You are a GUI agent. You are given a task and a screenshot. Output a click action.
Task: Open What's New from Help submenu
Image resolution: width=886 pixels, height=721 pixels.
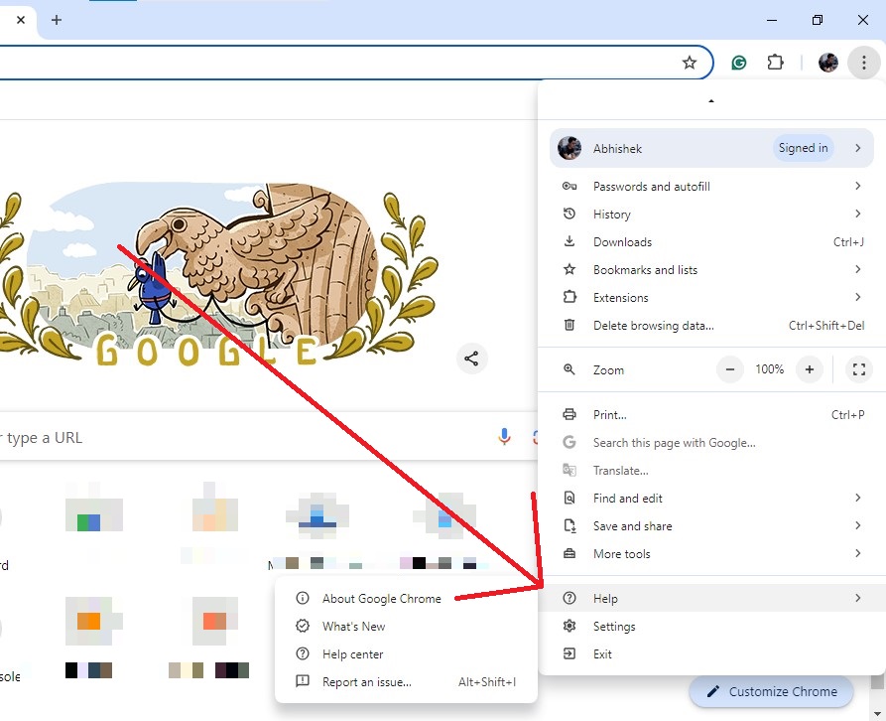tap(406, 626)
